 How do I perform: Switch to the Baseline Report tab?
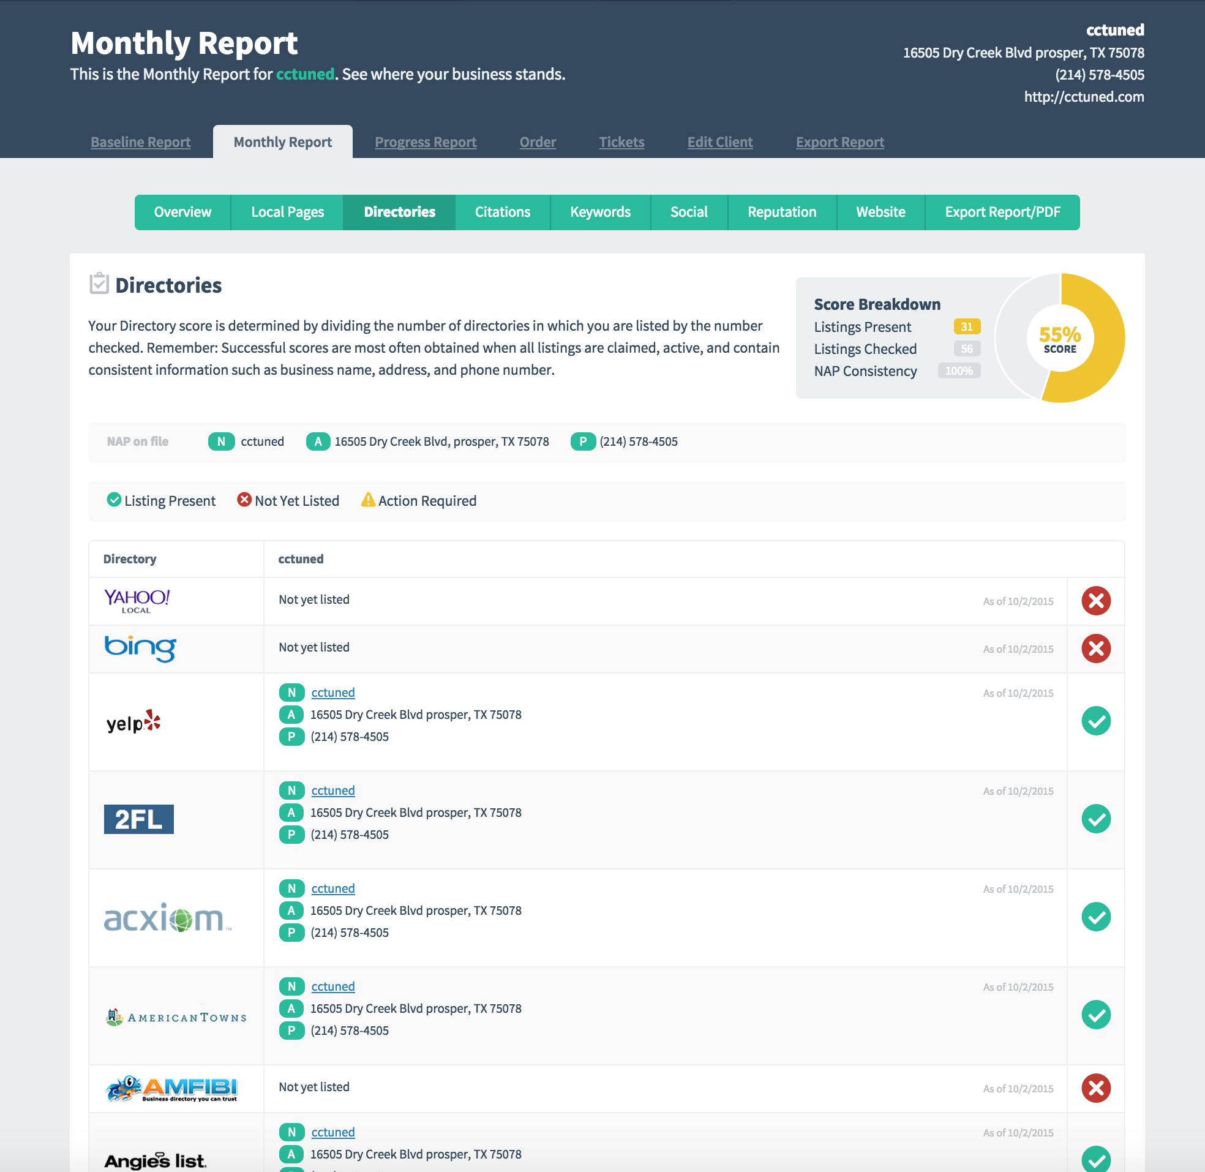(140, 142)
